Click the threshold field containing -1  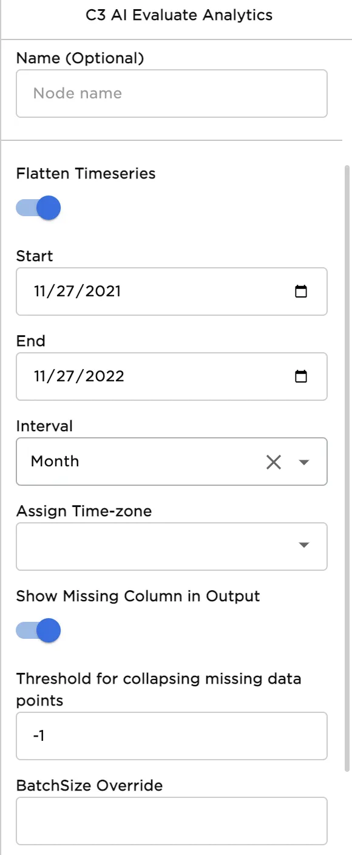click(x=172, y=736)
